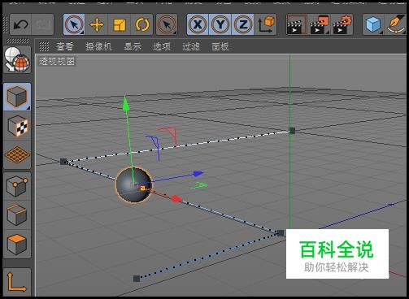Activate the Rotate tool

142,24
